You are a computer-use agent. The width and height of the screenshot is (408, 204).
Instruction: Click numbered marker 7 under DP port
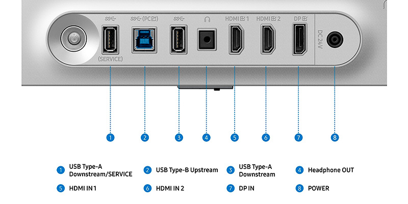click(x=298, y=137)
